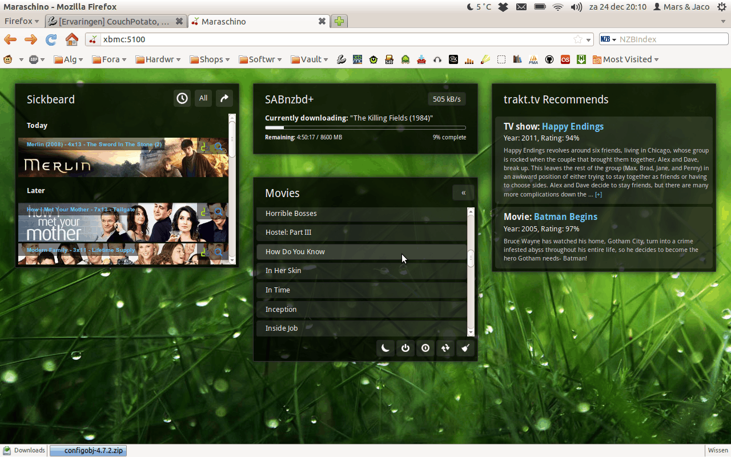
Task: Open a new tab with the plus button
Action: pos(339,21)
